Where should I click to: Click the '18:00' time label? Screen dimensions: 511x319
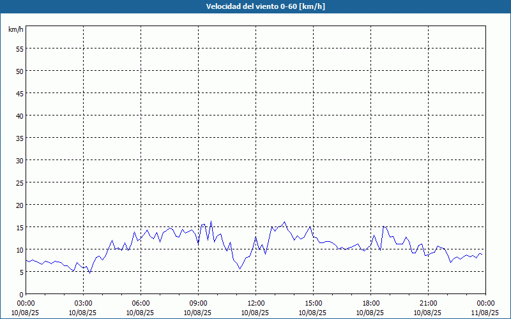(371, 304)
